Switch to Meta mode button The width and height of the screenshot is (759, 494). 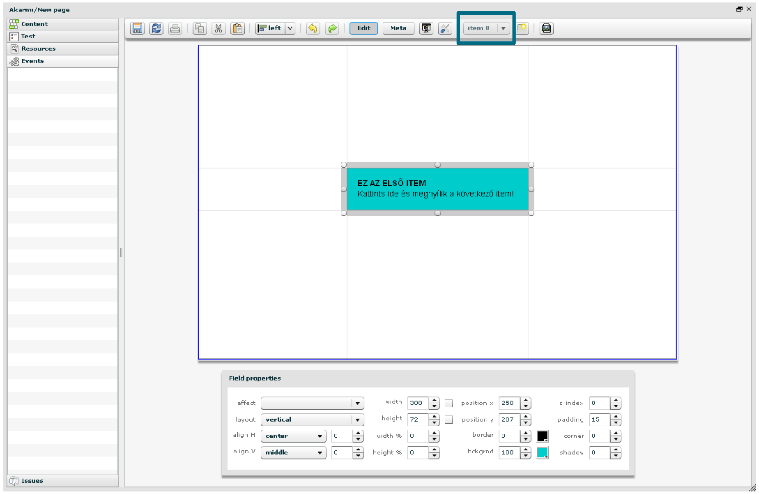tap(398, 28)
